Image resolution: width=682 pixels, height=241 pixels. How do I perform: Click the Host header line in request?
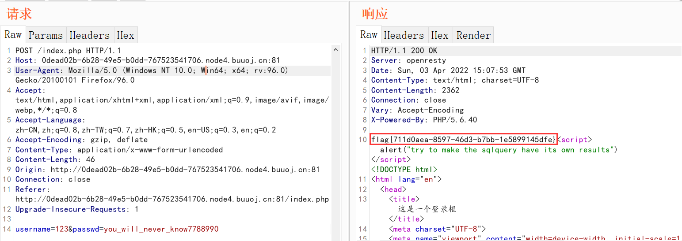(148, 60)
